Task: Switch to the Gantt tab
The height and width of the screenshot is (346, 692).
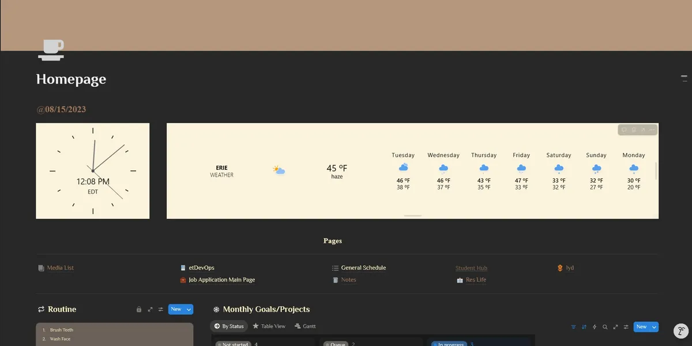Action: coord(305,326)
